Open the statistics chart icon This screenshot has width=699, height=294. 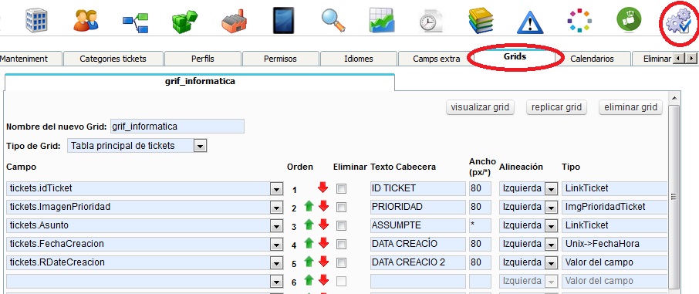(381, 21)
